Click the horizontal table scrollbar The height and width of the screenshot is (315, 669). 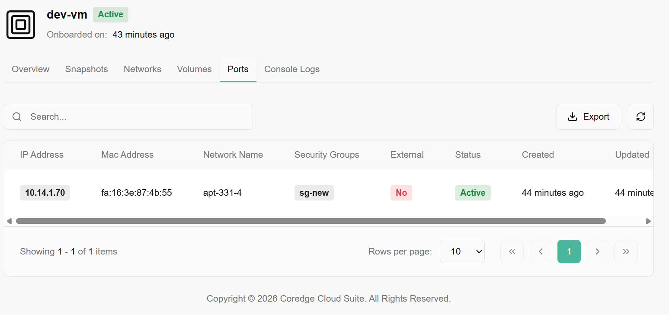310,221
